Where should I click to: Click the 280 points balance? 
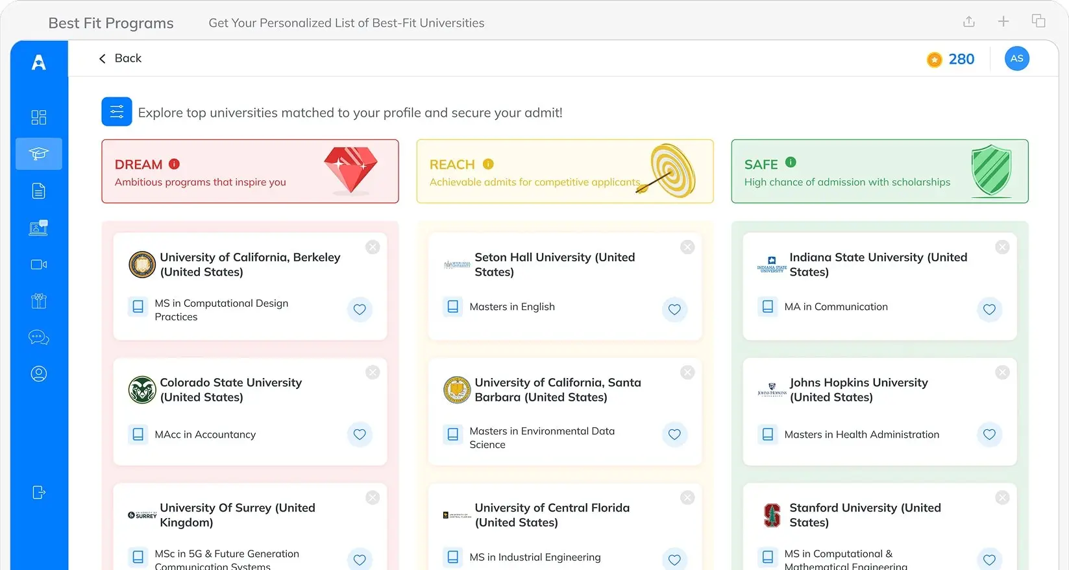click(961, 59)
